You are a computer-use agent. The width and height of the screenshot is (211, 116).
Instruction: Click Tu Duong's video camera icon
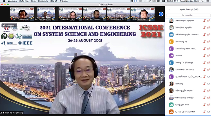[x=208, y=84]
